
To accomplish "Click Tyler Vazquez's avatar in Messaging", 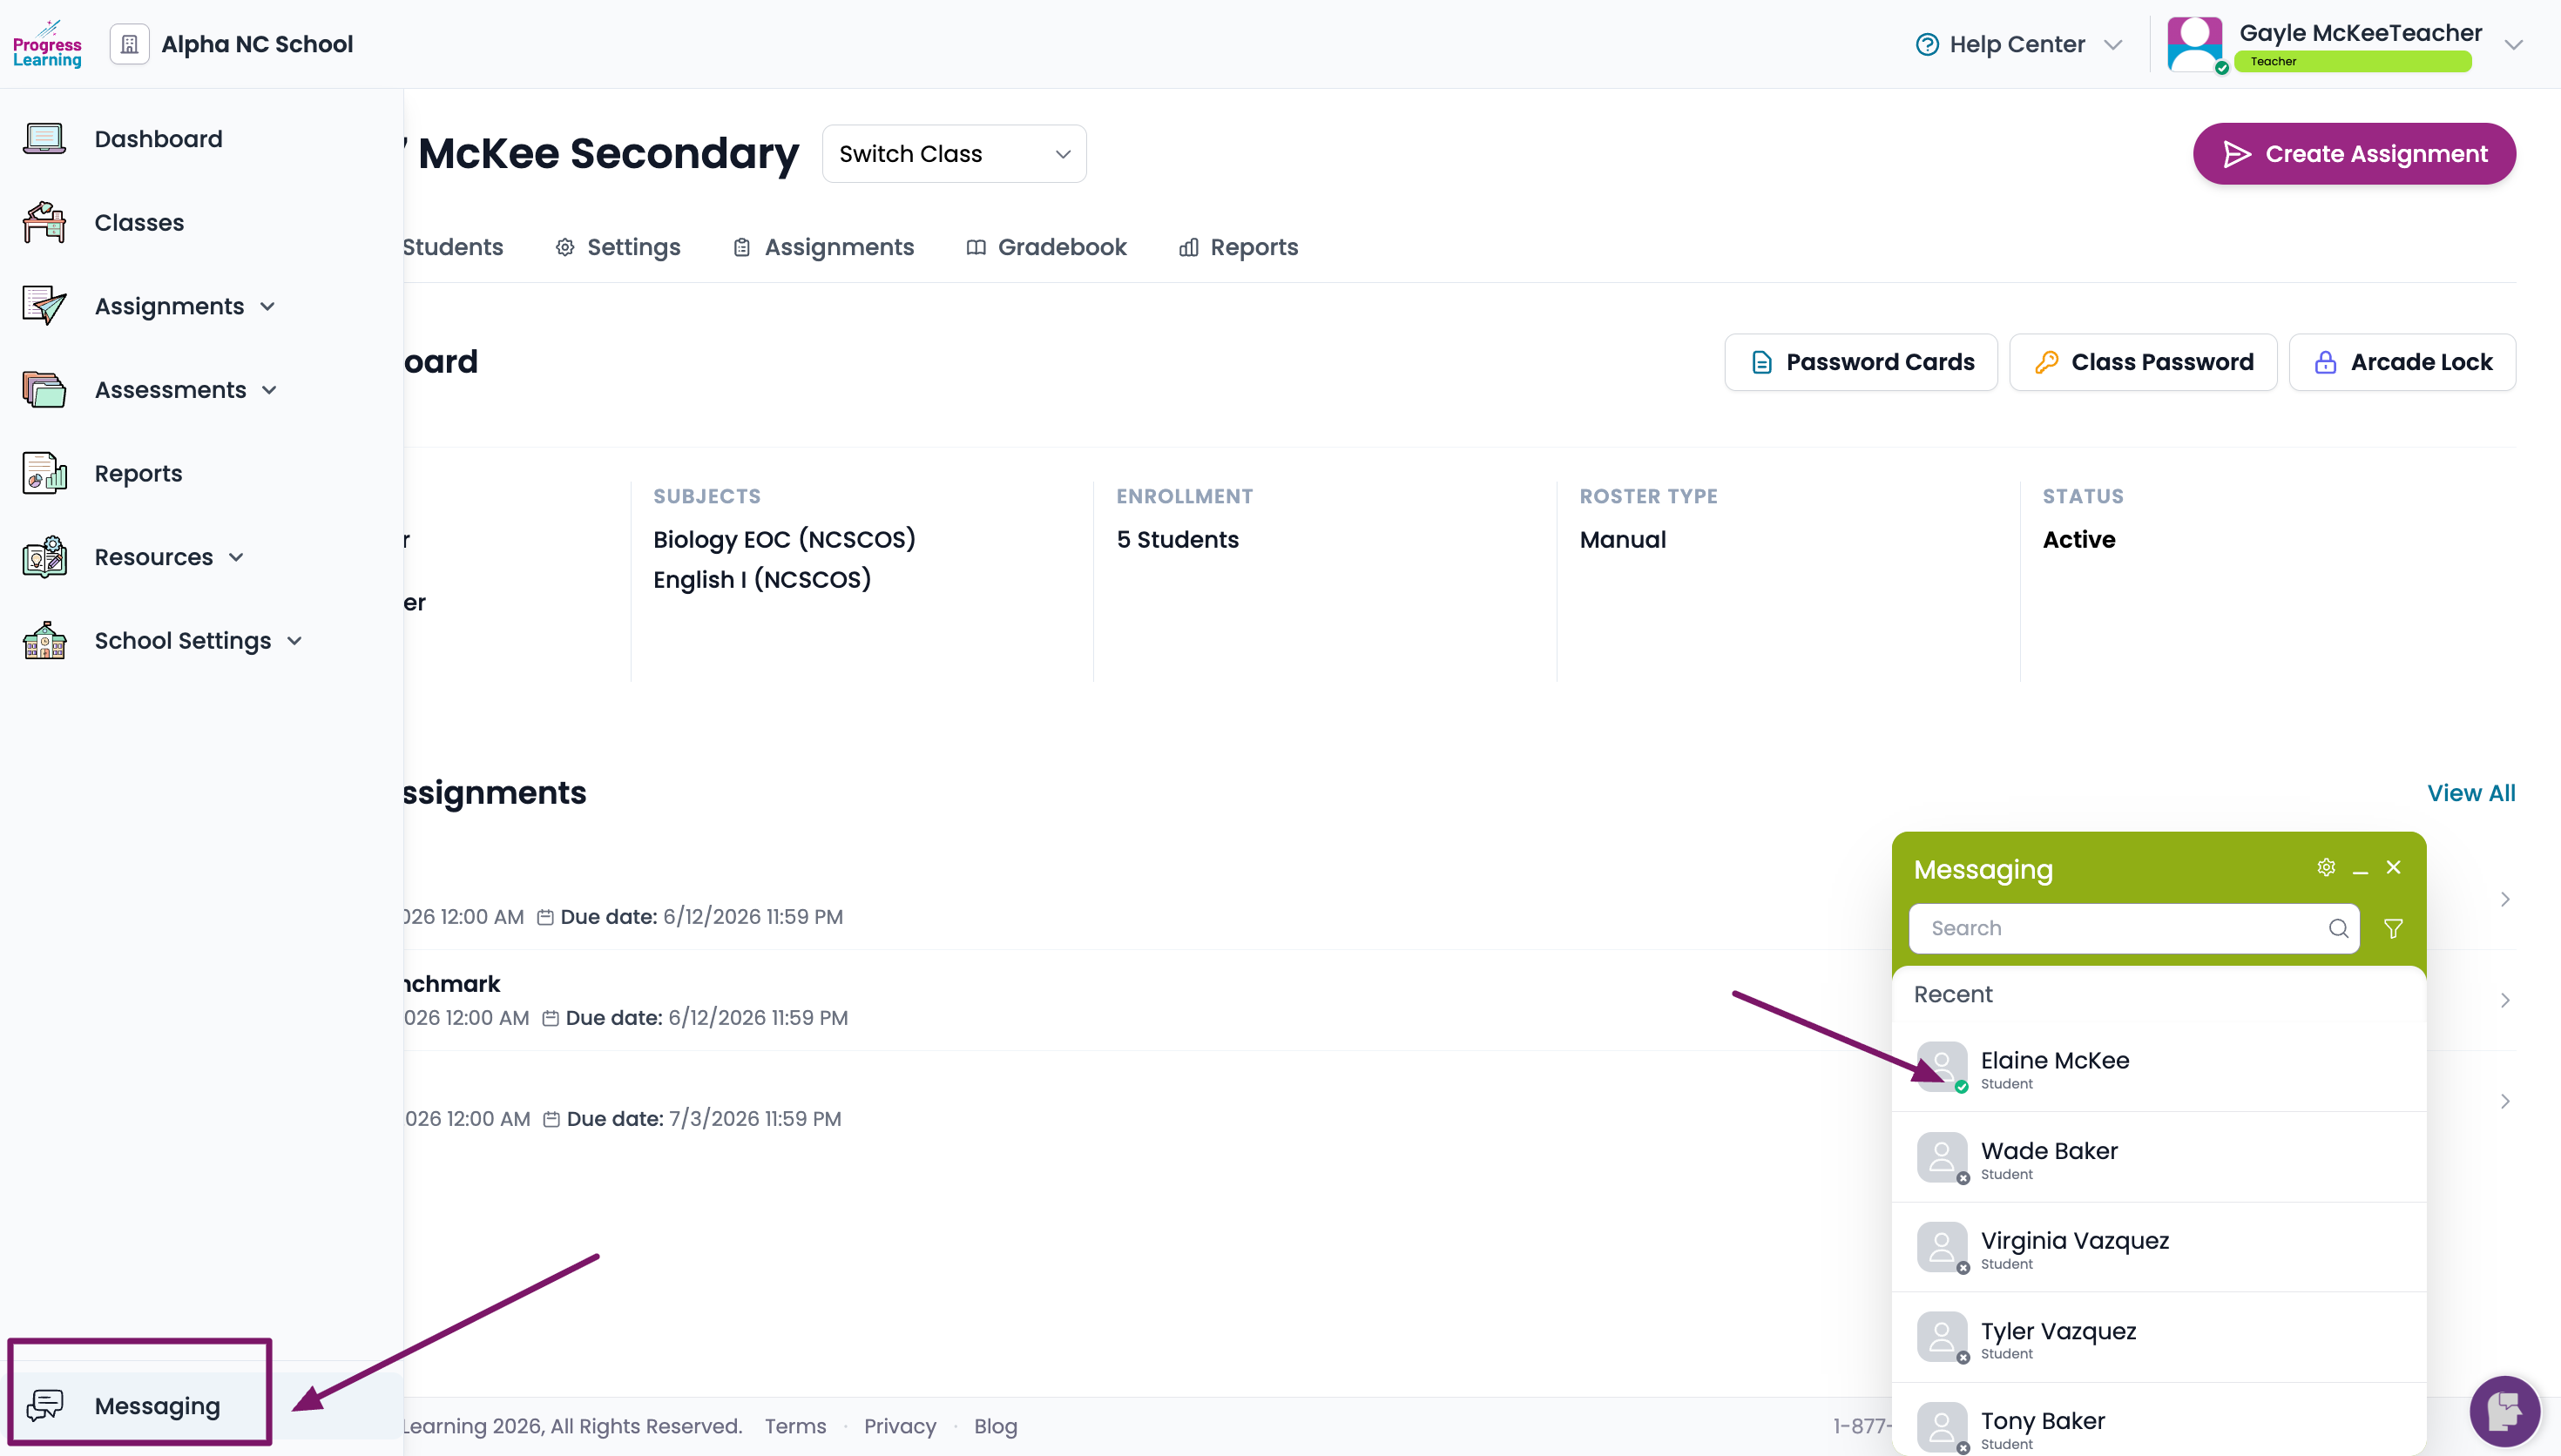I will point(1942,1337).
